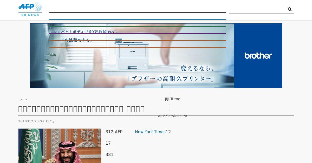Click the search magnifier icon
Screen dimensions: 312x163
(x=290, y=9)
